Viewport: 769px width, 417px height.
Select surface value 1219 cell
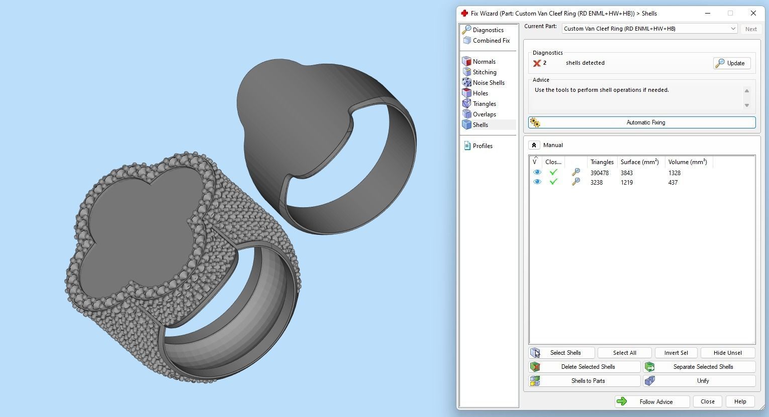coord(626,183)
